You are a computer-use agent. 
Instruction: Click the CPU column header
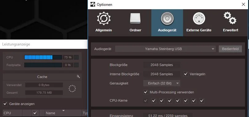click(x=12, y=113)
